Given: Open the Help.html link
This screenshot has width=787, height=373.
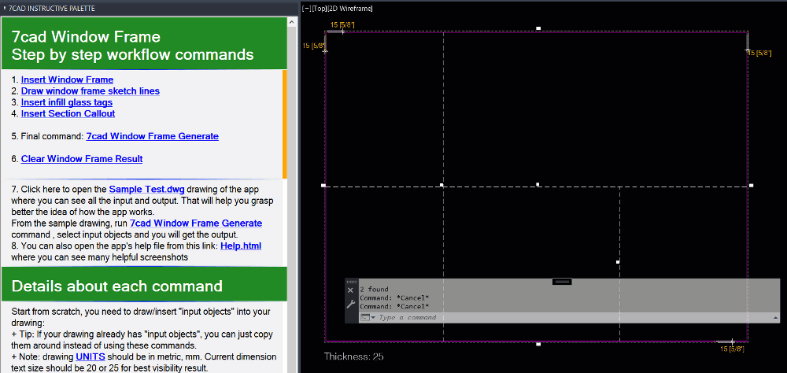Looking at the screenshot, I should [x=241, y=246].
